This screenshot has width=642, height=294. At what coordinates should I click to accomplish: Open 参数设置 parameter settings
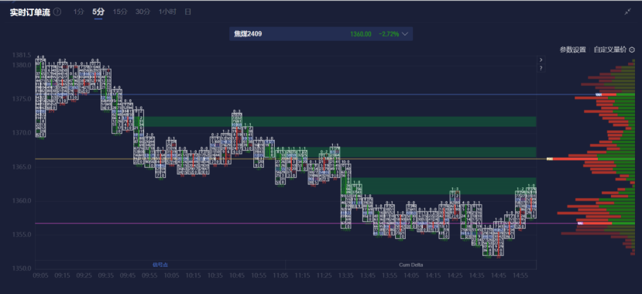click(x=573, y=50)
